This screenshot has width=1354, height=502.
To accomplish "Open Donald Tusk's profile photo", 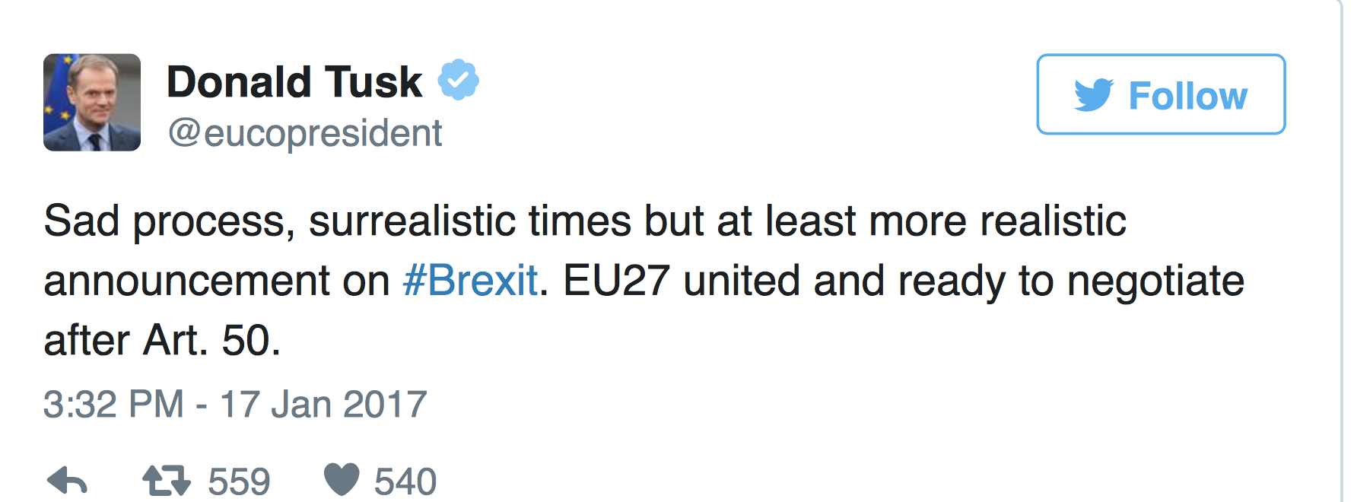I will coord(92,103).
